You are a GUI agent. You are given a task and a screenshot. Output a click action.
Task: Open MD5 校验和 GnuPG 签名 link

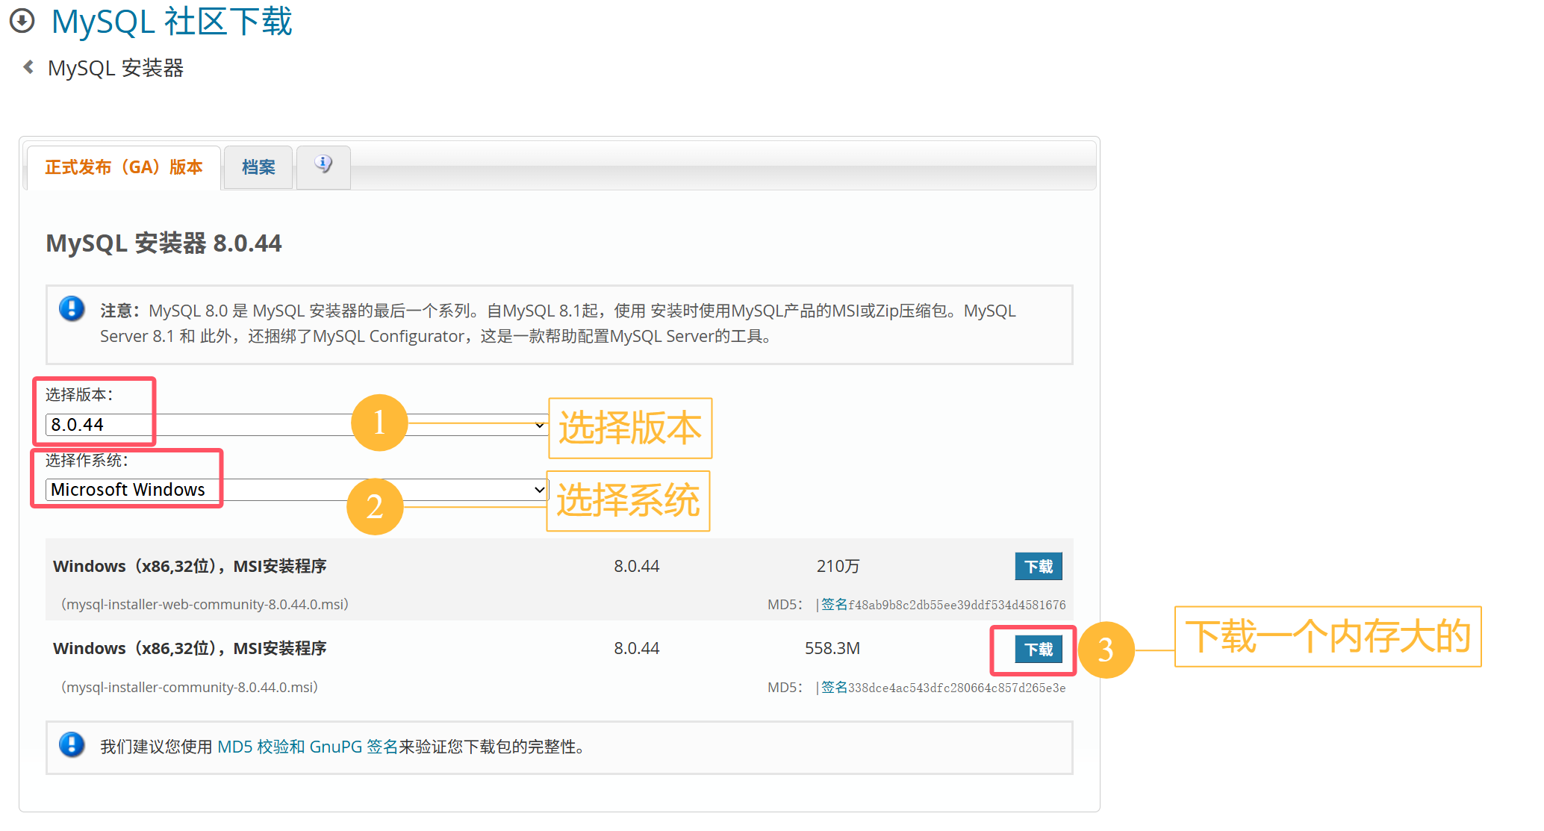[x=307, y=747]
